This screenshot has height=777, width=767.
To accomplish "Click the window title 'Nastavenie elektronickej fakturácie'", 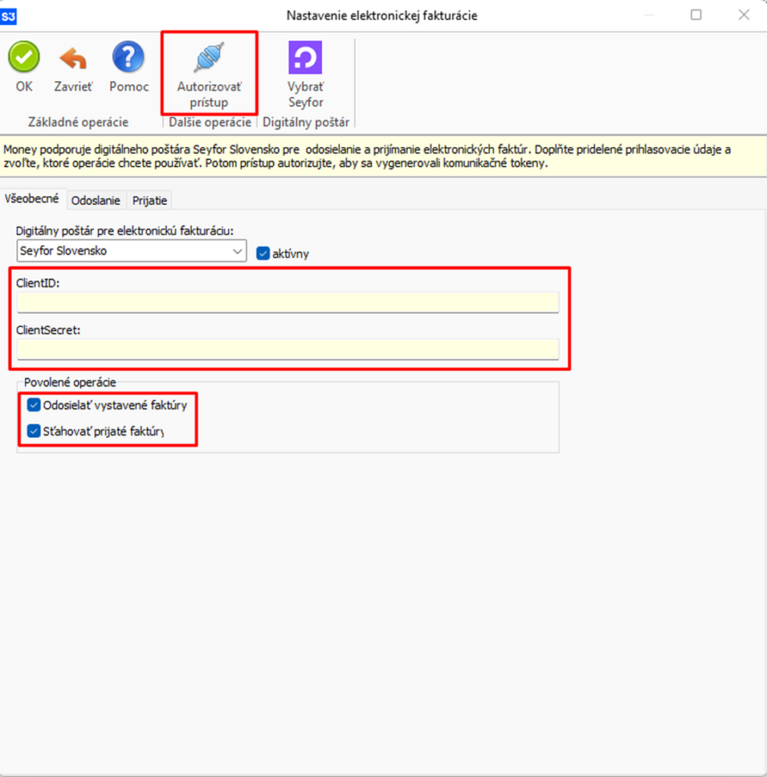I will coord(382,16).
